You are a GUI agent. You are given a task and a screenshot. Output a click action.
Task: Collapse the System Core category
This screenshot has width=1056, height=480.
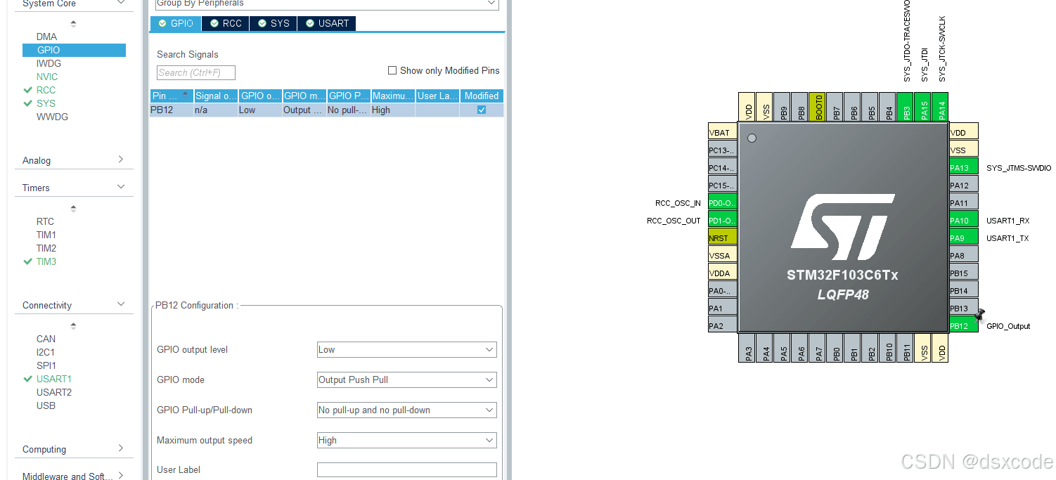tap(120, 4)
